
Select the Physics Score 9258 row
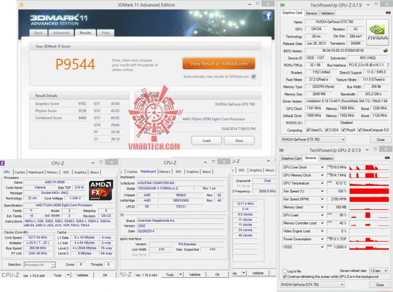[x=61, y=111]
